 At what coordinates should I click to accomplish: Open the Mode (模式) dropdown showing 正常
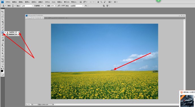(x=27, y=6)
